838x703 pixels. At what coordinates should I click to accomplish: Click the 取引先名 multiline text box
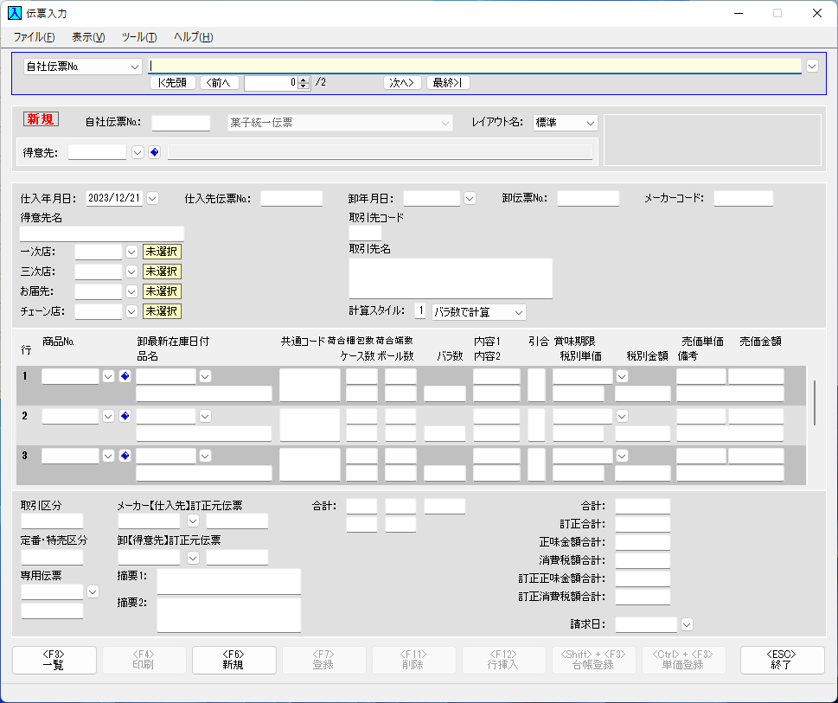[451, 278]
